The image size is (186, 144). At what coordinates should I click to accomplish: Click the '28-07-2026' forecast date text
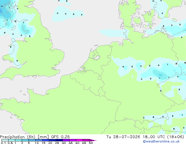[x=126, y=137]
